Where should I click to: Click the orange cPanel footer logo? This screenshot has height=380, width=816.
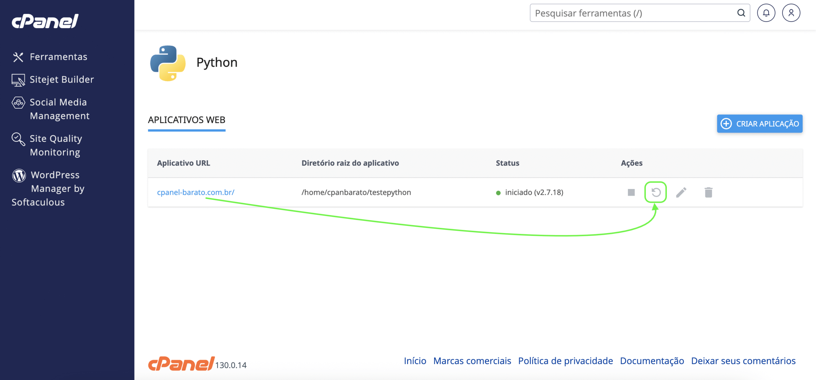pyautogui.click(x=181, y=363)
